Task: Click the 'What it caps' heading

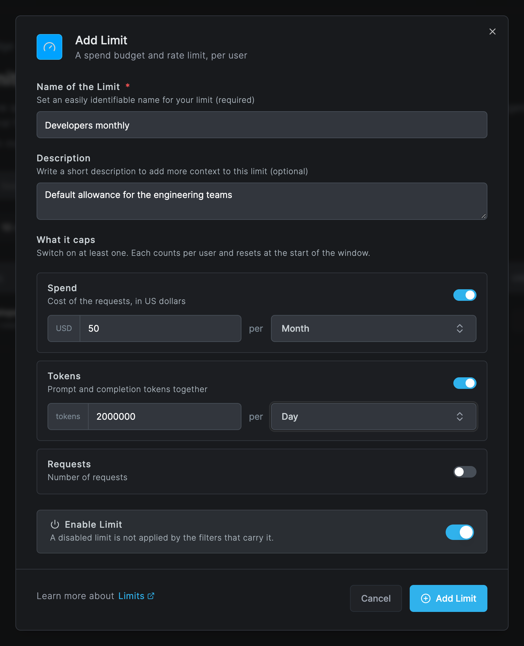Action: 66,240
